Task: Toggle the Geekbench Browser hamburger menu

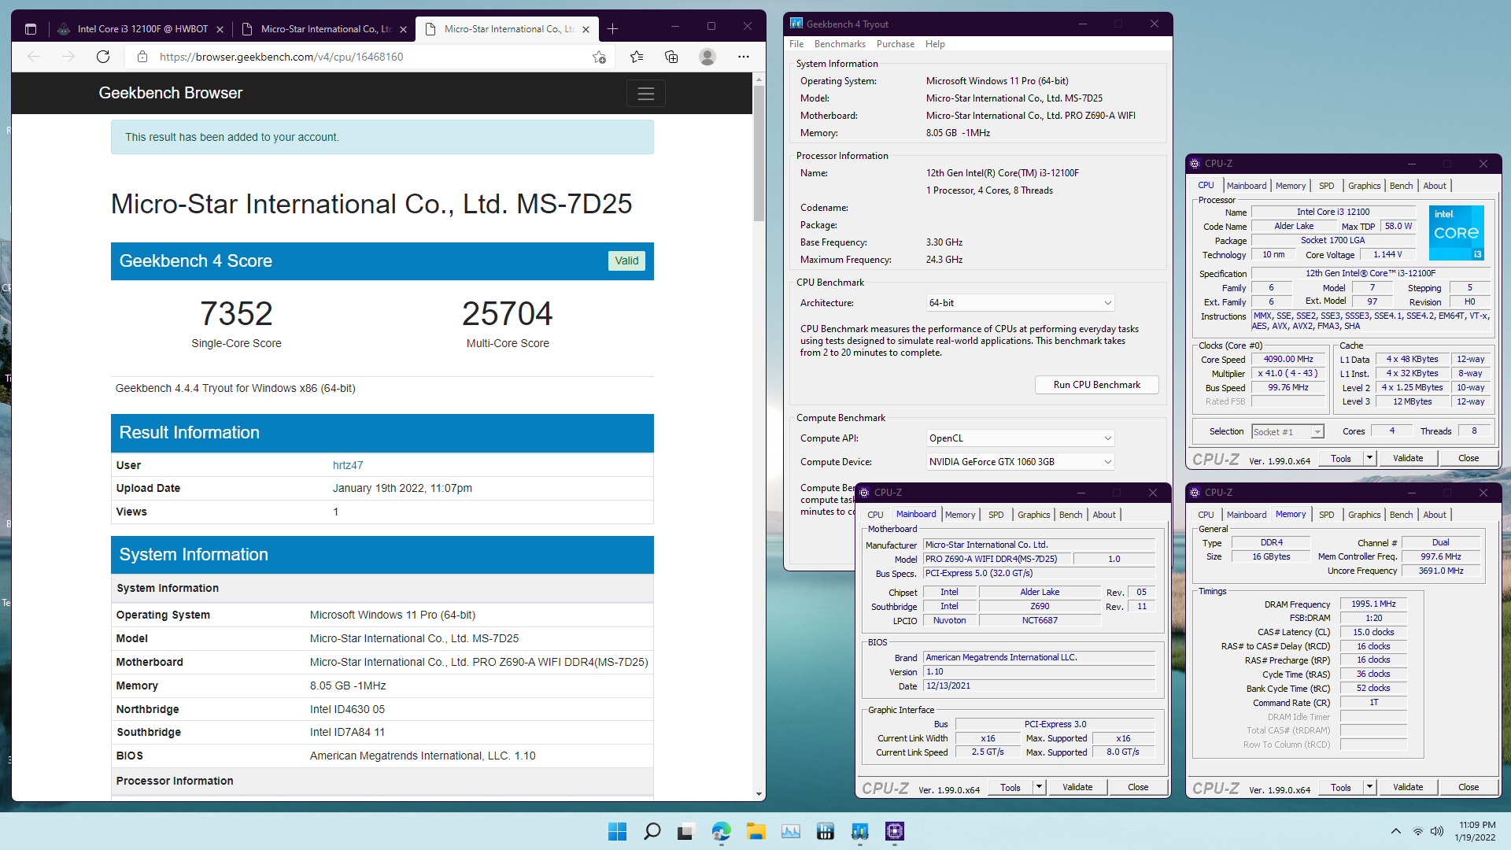Action: [646, 94]
